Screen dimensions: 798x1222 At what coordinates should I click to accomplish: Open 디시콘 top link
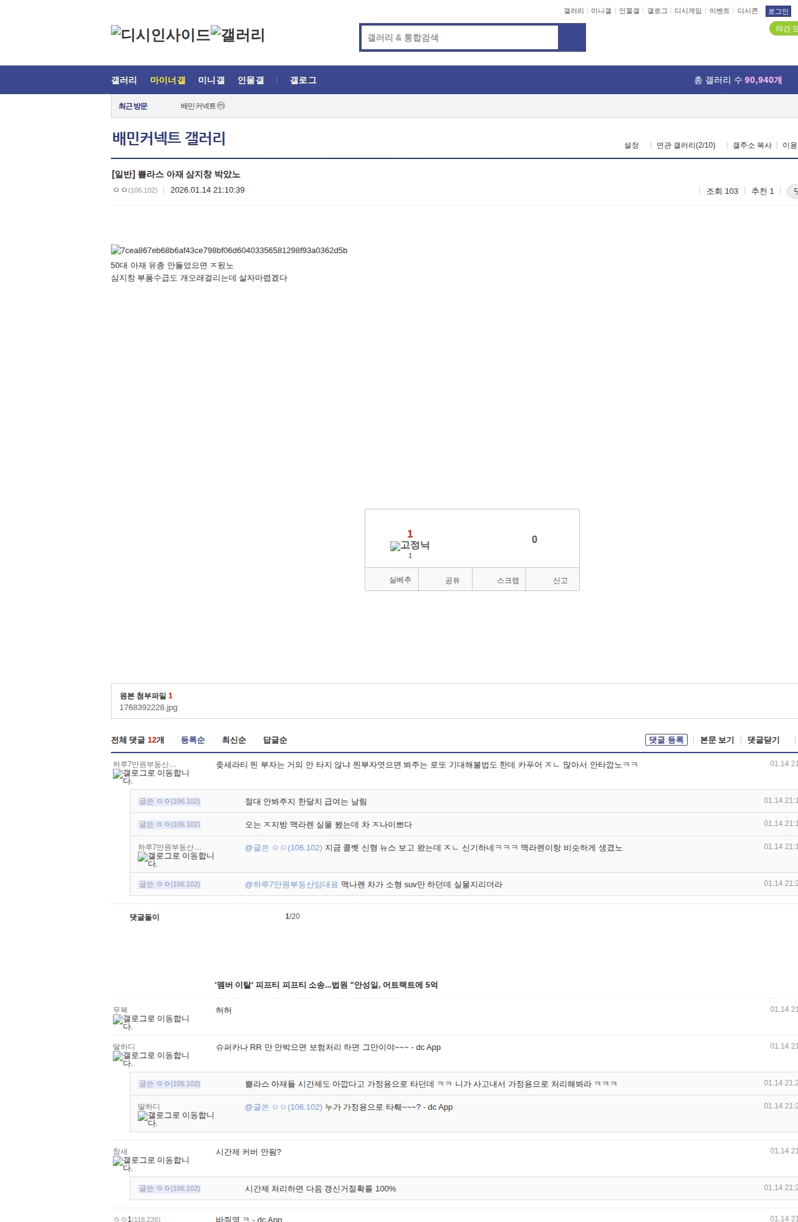(748, 11)
